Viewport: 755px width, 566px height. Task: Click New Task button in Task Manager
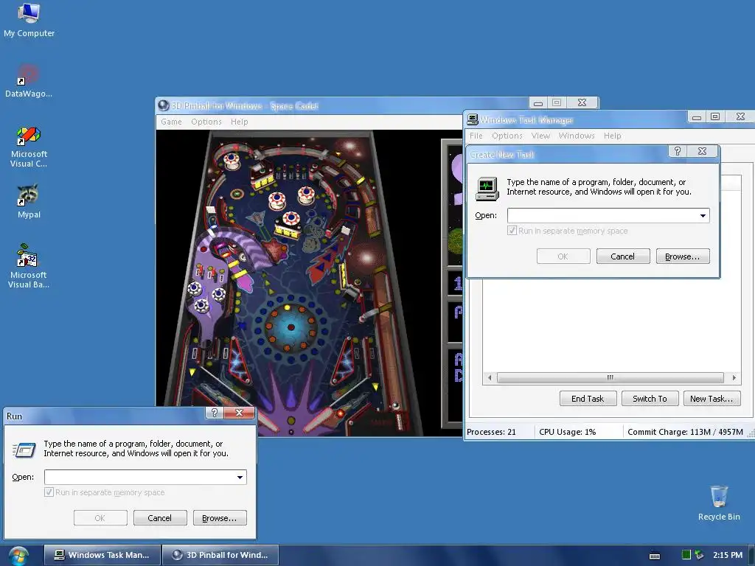pyautogui.click(x=711, y=399)
